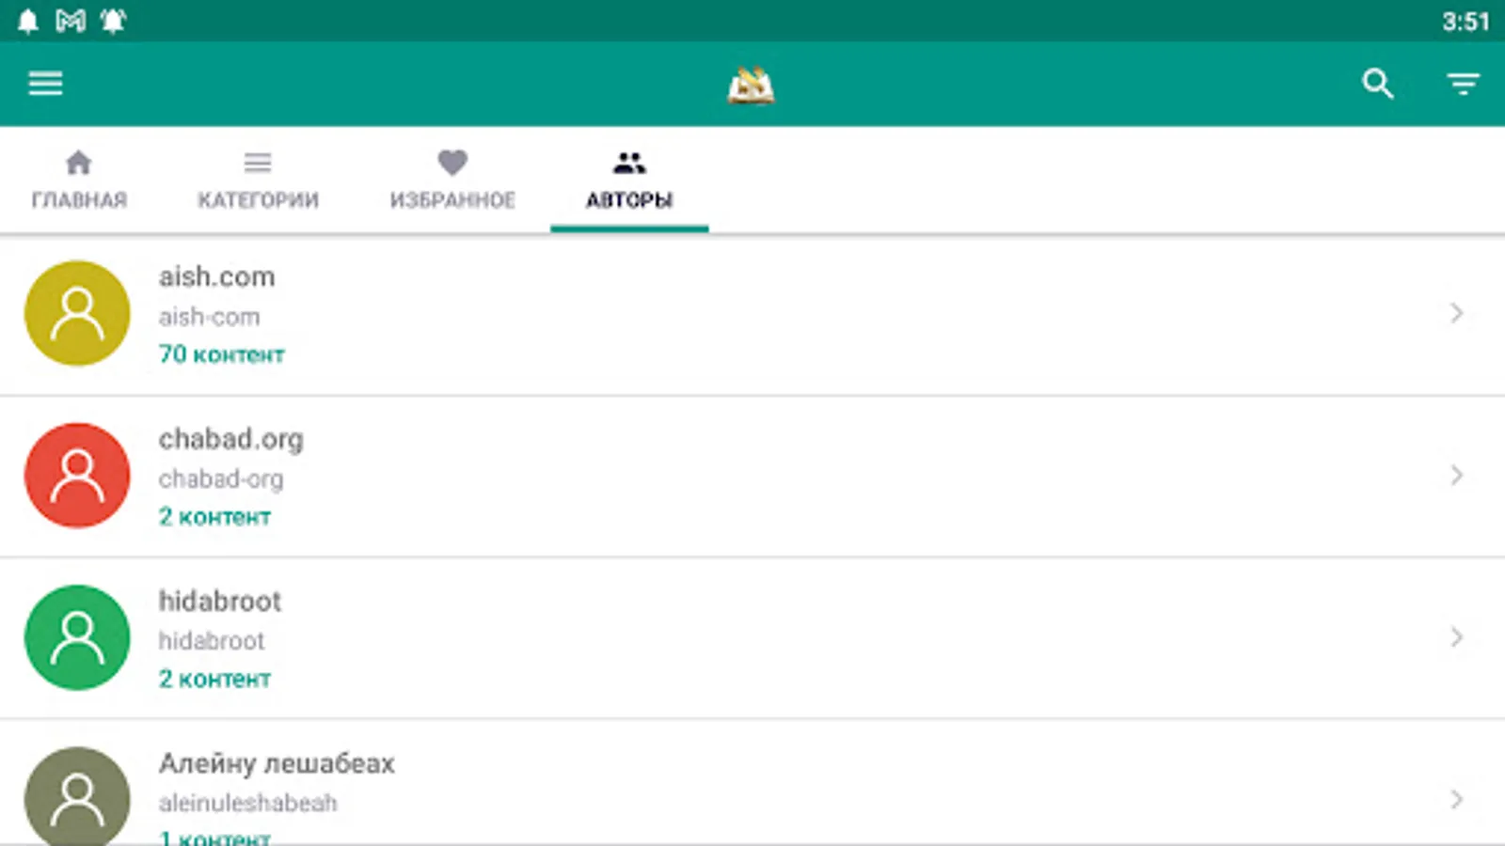Tap the ringing alarm bell status icon
1505x846 pixels.
pos(113,21)
